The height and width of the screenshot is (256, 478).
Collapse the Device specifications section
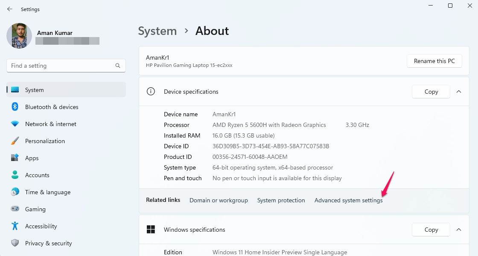coord(459,92)
